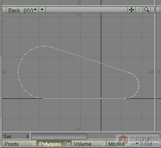Screen dimensions: 161x148
Task: Open the viewport rendering style dropdown arrow
Action: [42, 10]
